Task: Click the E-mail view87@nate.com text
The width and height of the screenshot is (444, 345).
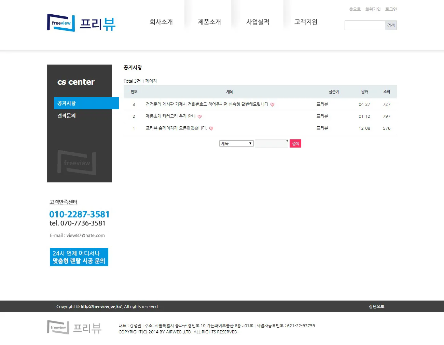Action: click(x=77, y=235)
